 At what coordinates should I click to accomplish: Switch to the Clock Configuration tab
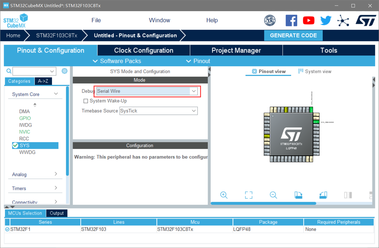pos(144,50)
